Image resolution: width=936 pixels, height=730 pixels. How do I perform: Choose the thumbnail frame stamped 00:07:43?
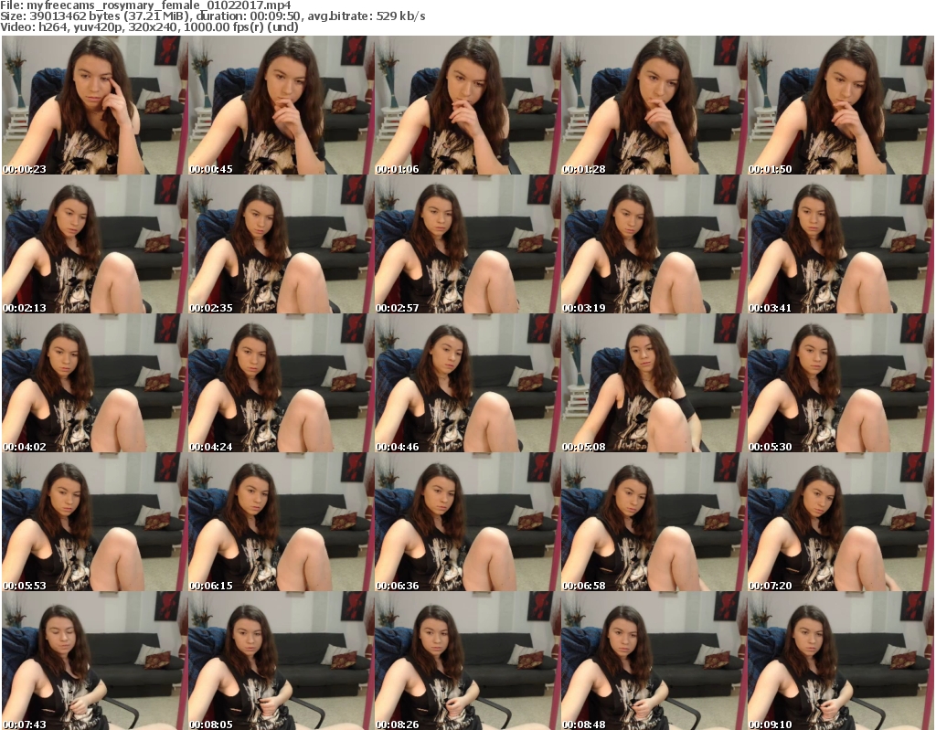pyautogui.click(x=94, y=661)
